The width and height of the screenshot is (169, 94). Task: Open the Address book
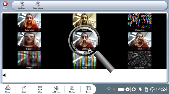(x=56, y=89)
